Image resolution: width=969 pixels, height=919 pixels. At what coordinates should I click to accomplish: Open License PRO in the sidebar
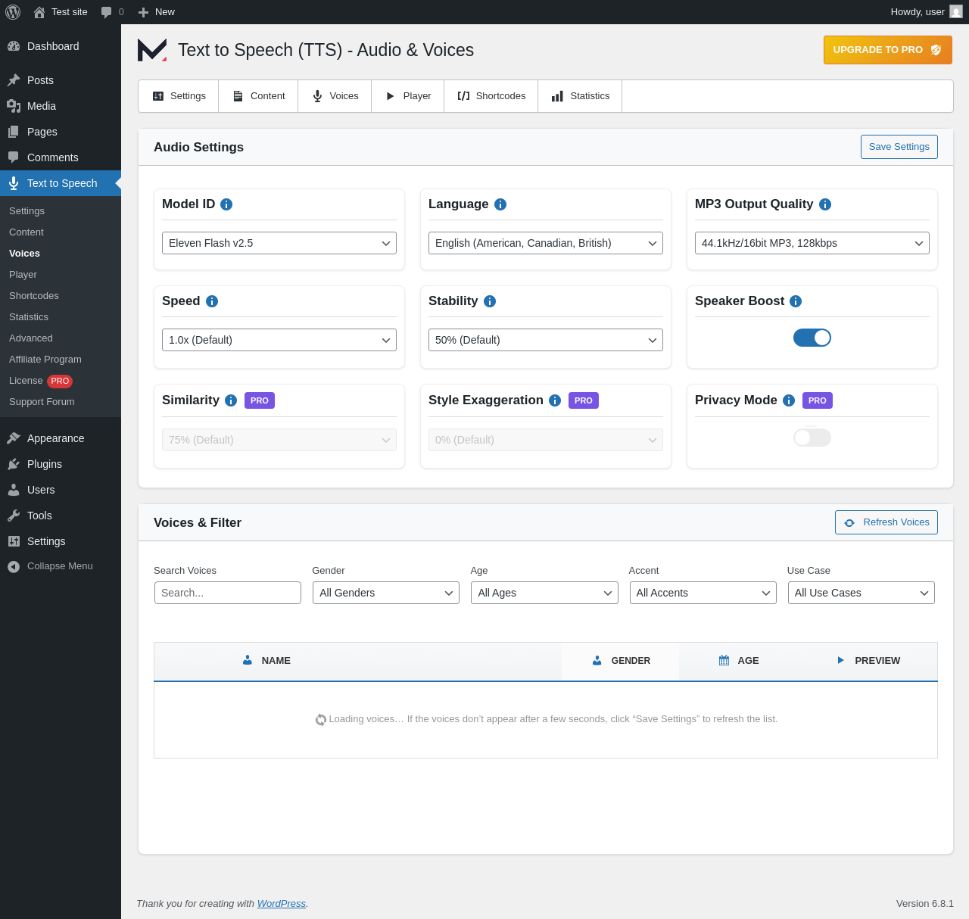click(x=61, y=381)
